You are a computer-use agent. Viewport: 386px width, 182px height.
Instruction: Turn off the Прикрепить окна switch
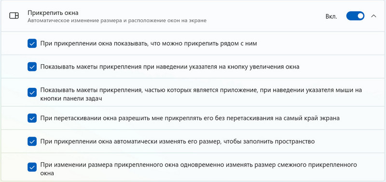pos(355,16)
